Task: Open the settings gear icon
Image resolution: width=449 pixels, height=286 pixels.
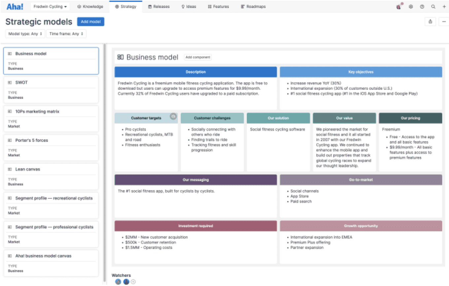Action: (411, 6)
